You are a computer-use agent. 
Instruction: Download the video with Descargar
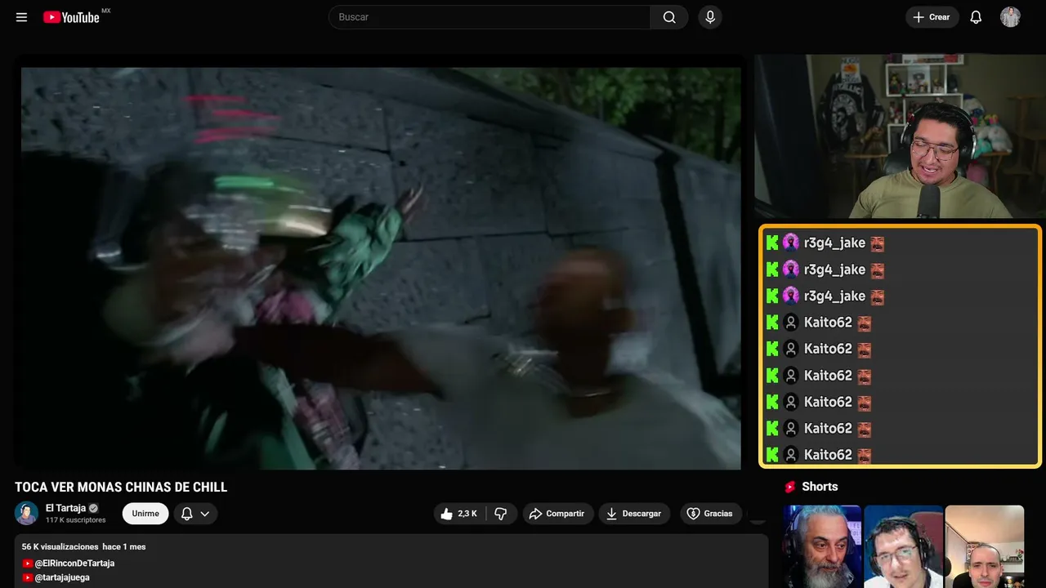click(x=634, y=514)
